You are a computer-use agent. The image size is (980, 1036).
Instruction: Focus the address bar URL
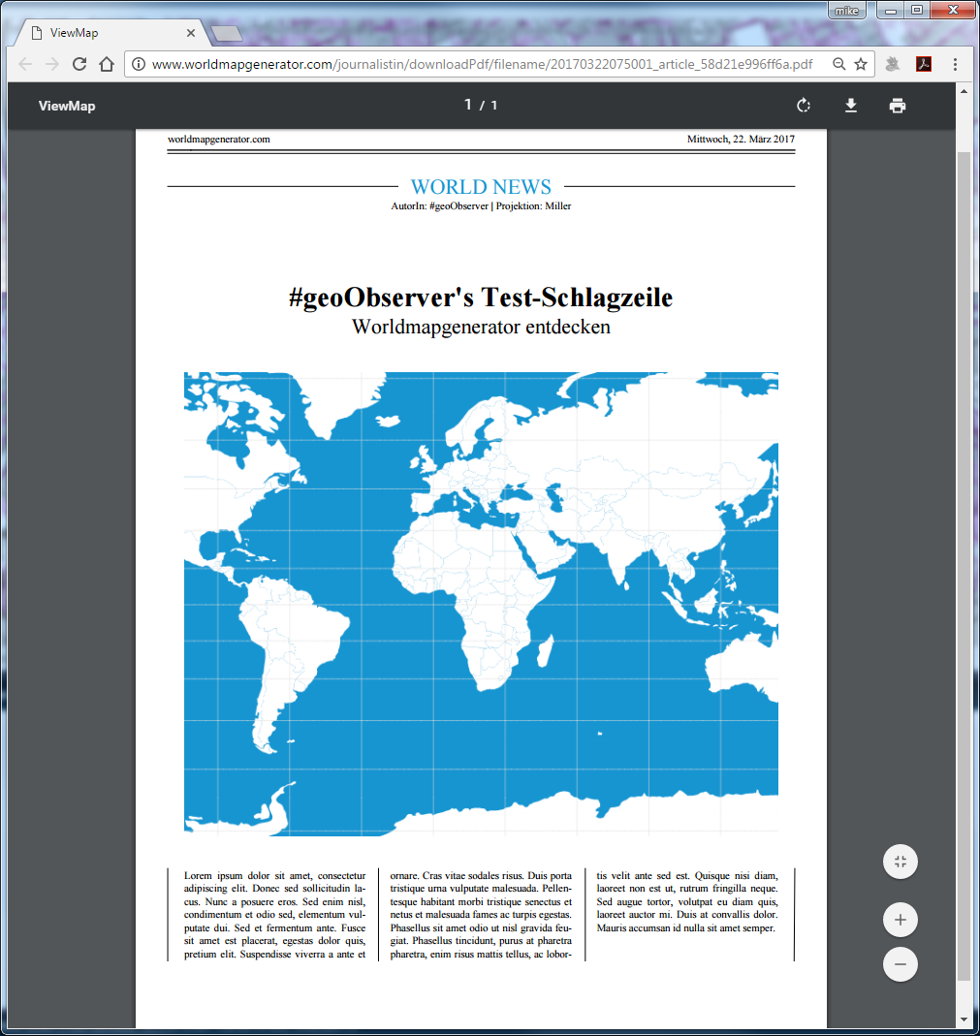[483, 64]
